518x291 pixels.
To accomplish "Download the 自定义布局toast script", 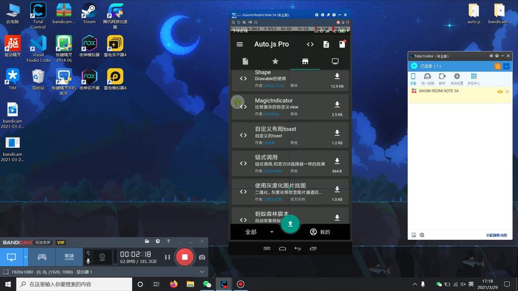I will pyautogui.click(x=337, y=133).
